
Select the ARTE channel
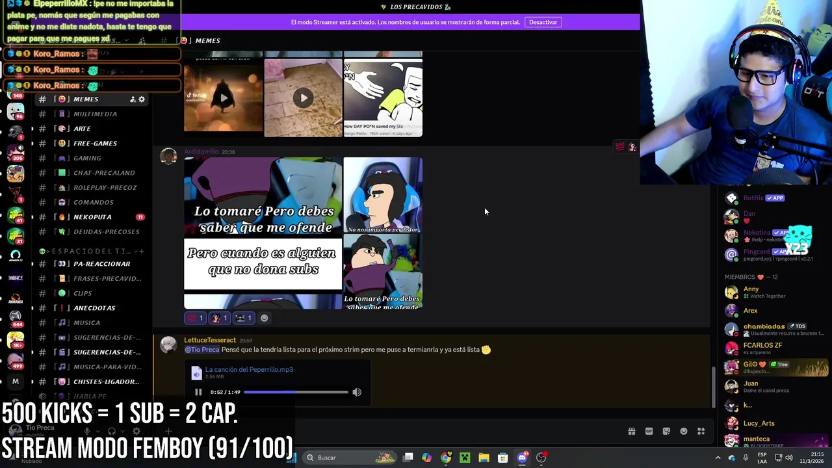91,129
